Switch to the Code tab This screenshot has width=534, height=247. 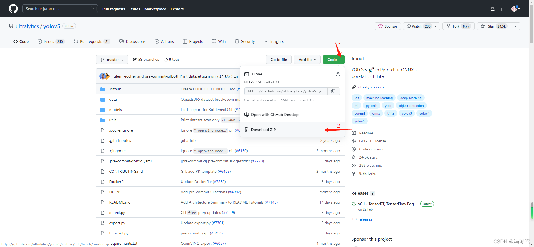[x=21, y=41]
